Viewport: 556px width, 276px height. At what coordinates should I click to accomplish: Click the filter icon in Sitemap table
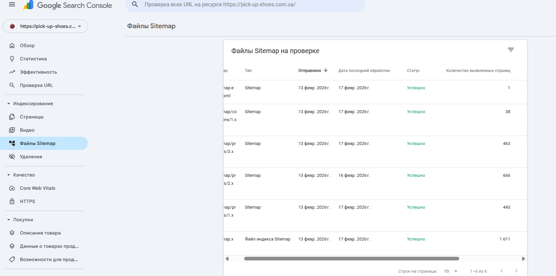pos(511,50)
